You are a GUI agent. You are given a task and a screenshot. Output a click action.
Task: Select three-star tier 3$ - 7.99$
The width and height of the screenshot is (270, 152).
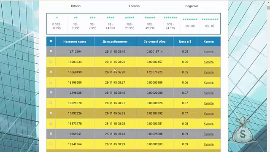pyautogui.click(x=92, y=23)
